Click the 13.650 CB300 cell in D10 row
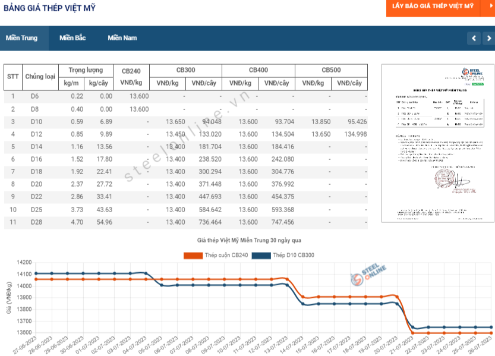Viewport: 495px width, 356px height. point(175,122)
